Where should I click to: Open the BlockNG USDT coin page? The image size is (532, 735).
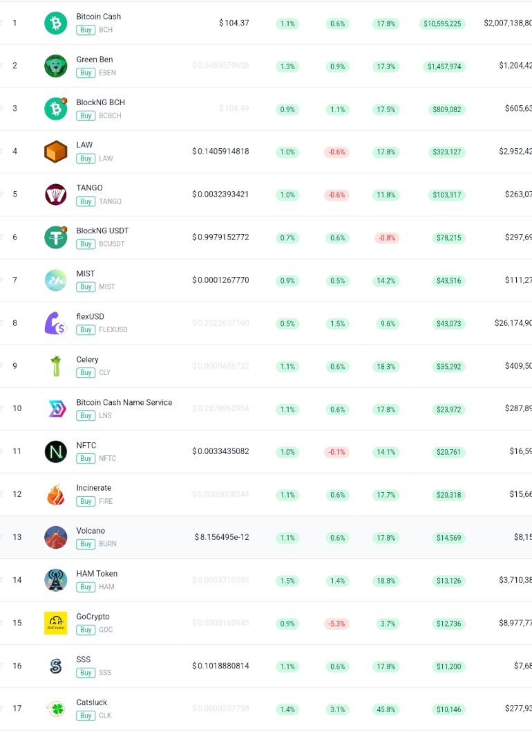point(102,230)
